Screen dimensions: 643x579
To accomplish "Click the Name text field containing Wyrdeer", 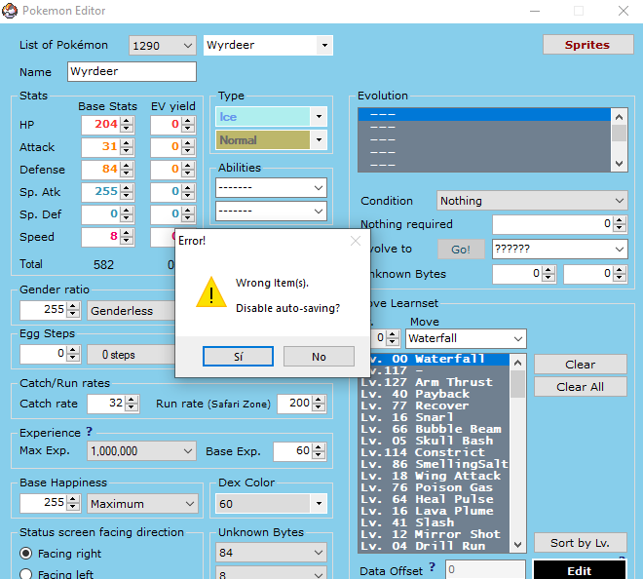I will (132, 72).
